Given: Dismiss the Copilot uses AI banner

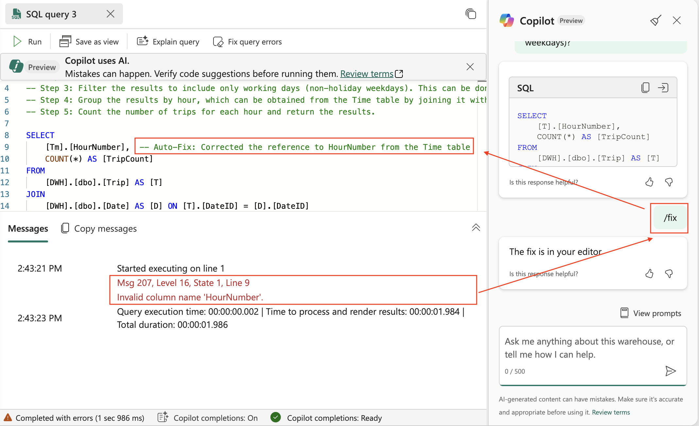Looking at the screenshot, I should pyautogui.click(x=470, y=67).
